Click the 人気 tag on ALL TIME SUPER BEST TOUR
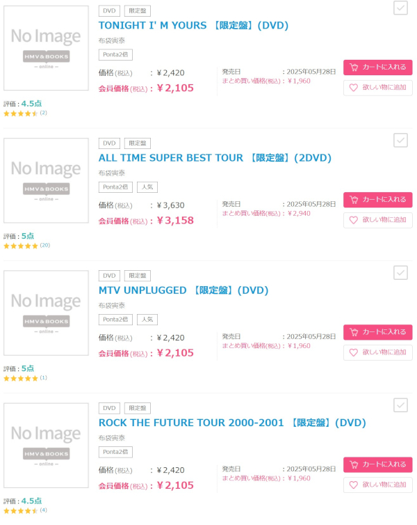Image resolution: width=417 pixels, height=525 pixels. click(147, 187)
